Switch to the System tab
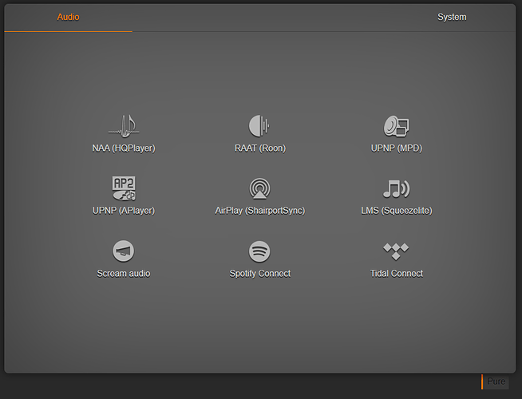 pyautogui.click(x=452, y=17)
